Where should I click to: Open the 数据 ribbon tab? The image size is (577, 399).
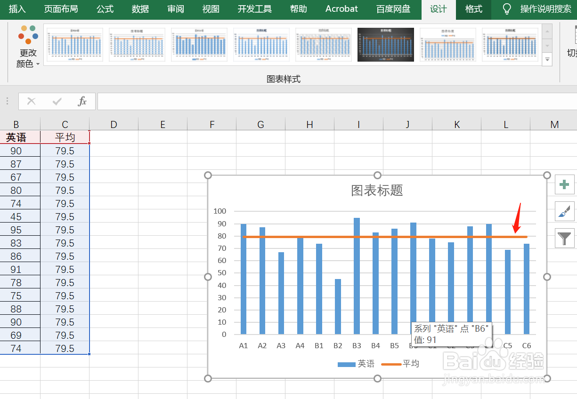[140, 9]
